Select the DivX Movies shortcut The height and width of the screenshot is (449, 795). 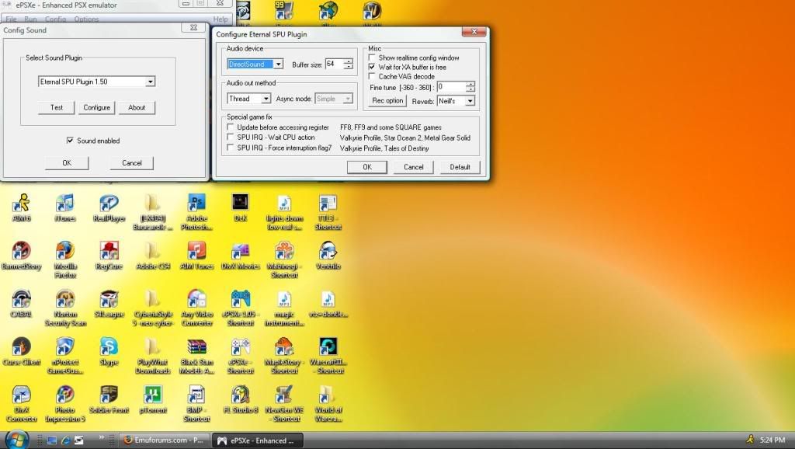(x=241, y=256)
